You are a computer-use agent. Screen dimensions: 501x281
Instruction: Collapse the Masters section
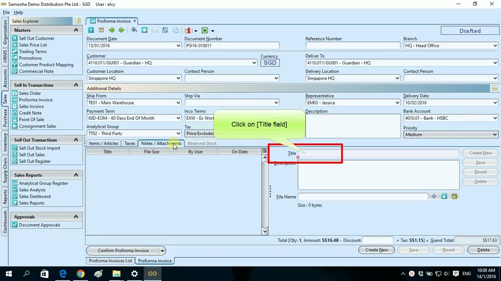point(76,30)
